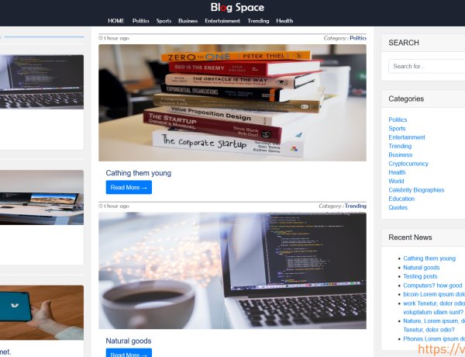Click Read More under Cathing them young
The image size is (465, 357).
click(x=129, y=187)
